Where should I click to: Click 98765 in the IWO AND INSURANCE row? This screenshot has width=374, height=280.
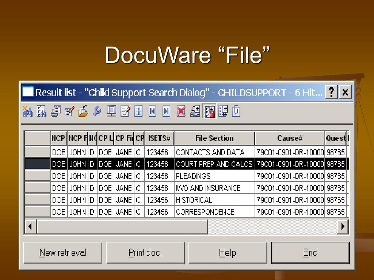336,188
